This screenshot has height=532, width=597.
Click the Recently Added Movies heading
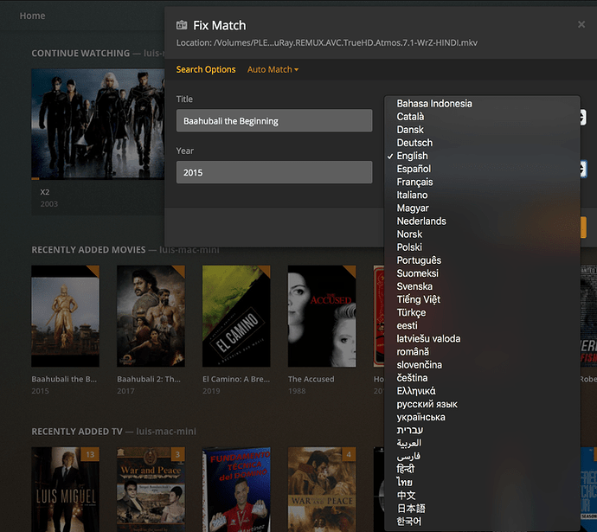[88, 250]
